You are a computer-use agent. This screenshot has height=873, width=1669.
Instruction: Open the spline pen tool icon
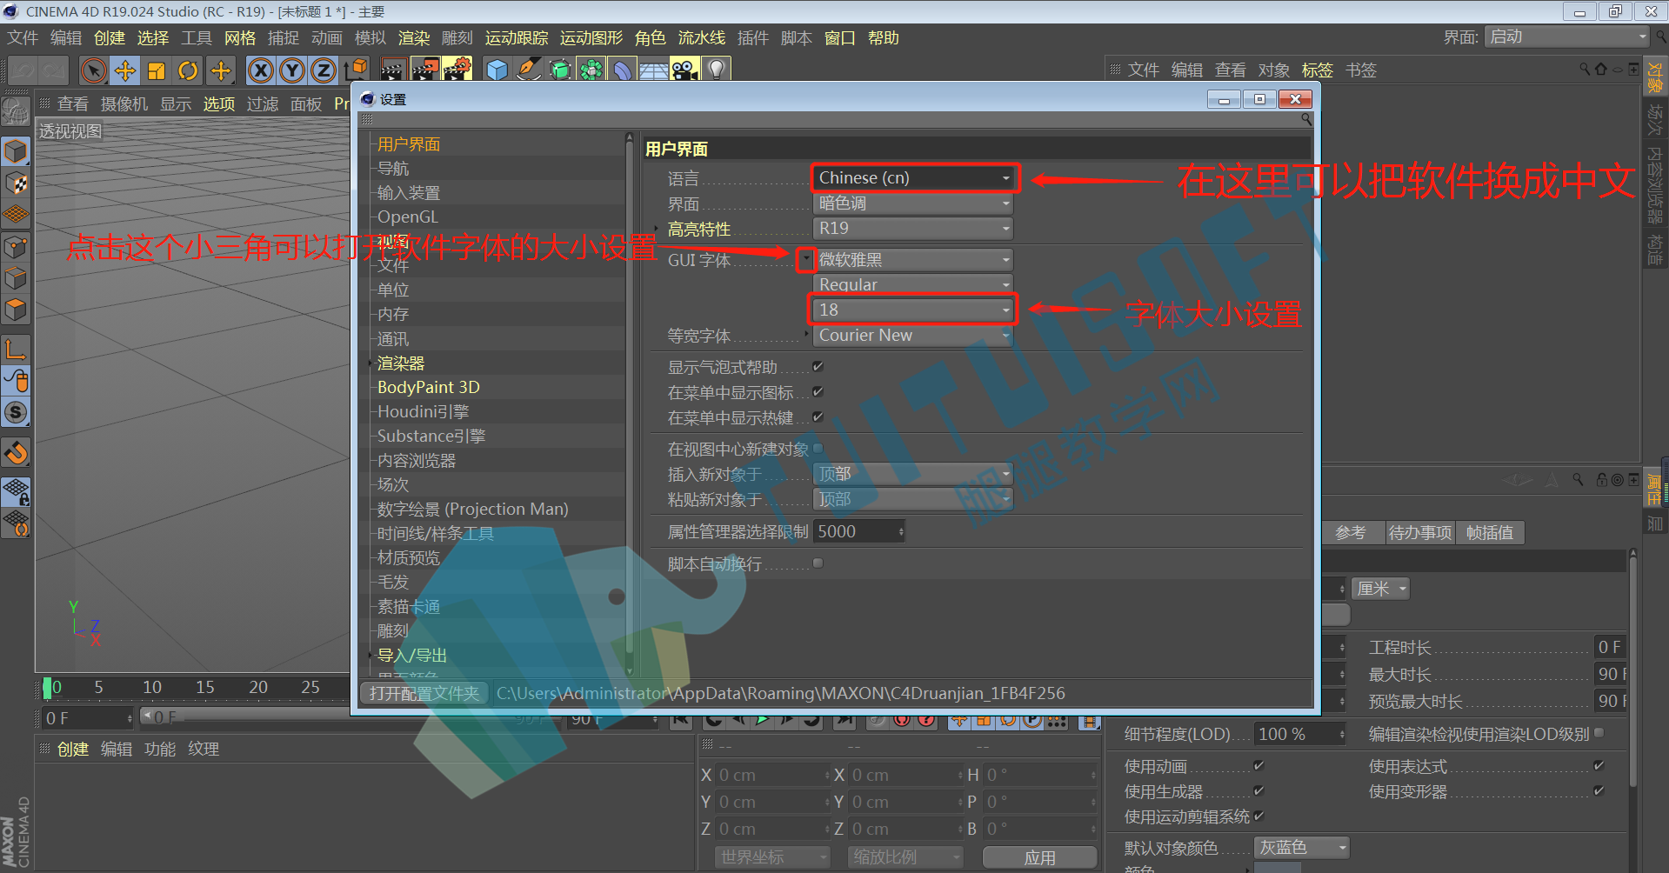point(528,70)
